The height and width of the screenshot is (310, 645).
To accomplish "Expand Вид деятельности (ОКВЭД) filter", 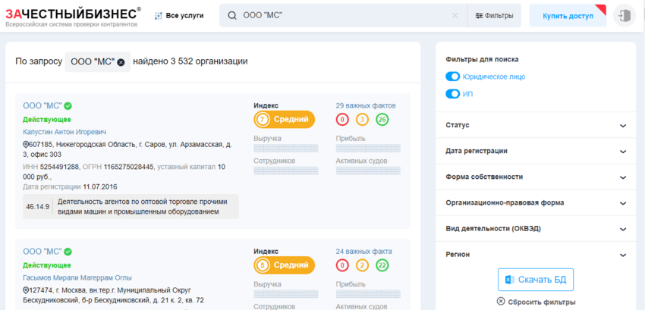I will 536,229.
